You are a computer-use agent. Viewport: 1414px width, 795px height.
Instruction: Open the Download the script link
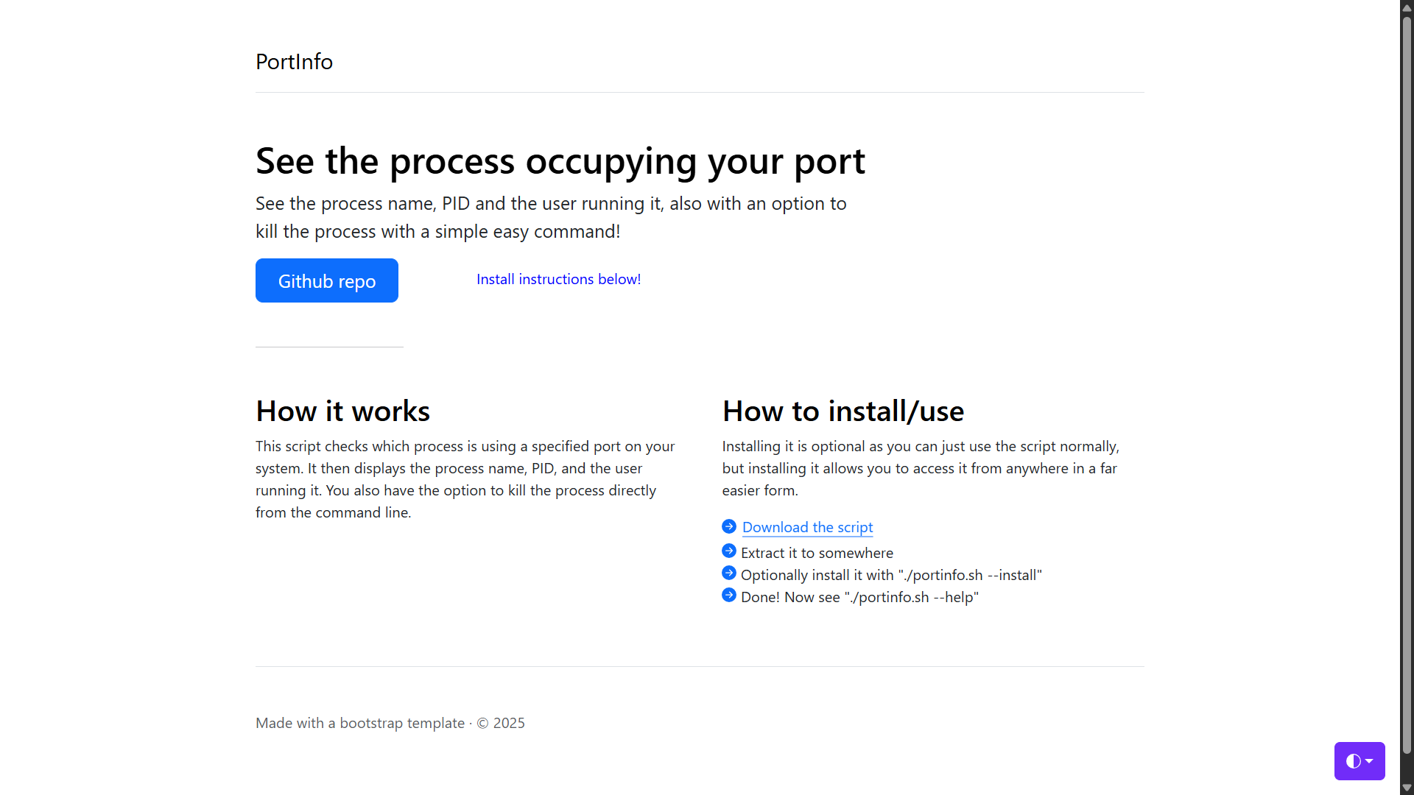click(807, 527)
